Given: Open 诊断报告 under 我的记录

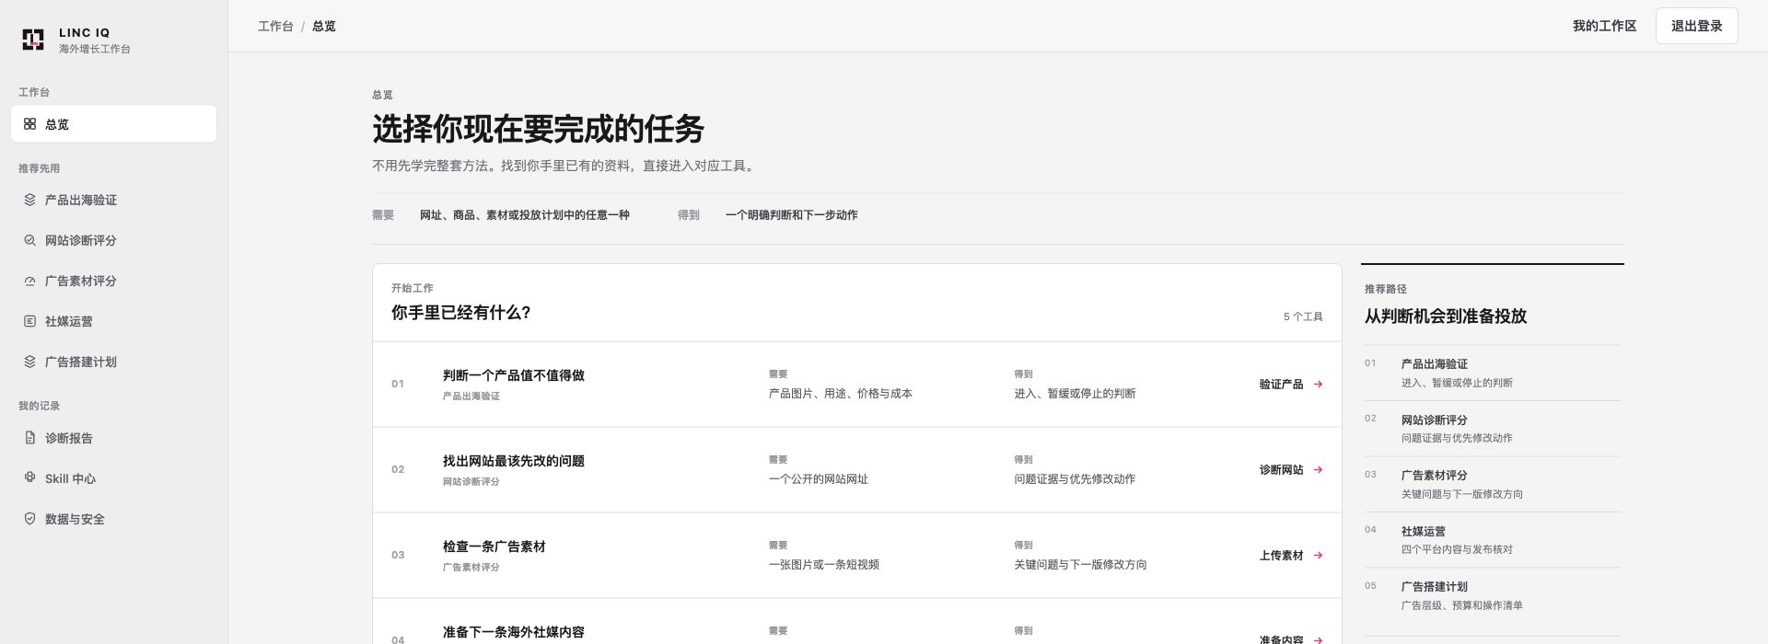Looking at the screenshot, I should click(x=113, y=438).
